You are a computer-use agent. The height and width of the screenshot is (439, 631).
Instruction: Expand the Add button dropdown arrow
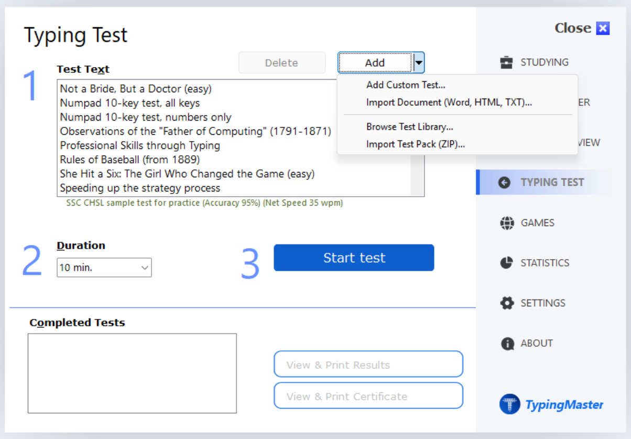(418, 63)
